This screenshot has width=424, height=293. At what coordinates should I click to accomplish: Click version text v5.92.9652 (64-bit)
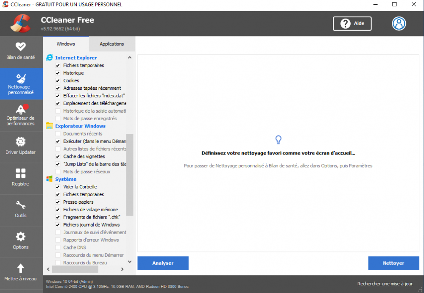60,29
